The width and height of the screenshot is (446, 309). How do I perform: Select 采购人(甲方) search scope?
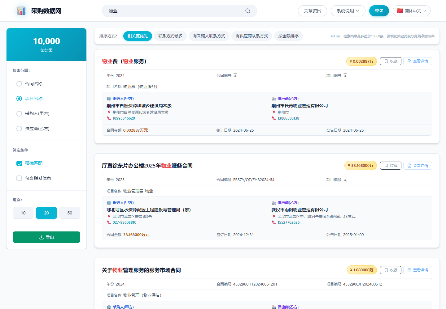(x=19, y=113)
